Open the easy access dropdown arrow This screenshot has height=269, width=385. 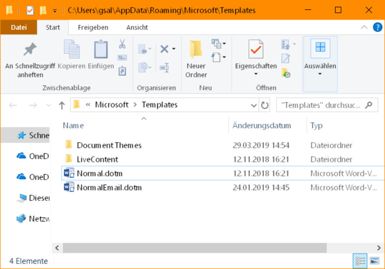224,58
